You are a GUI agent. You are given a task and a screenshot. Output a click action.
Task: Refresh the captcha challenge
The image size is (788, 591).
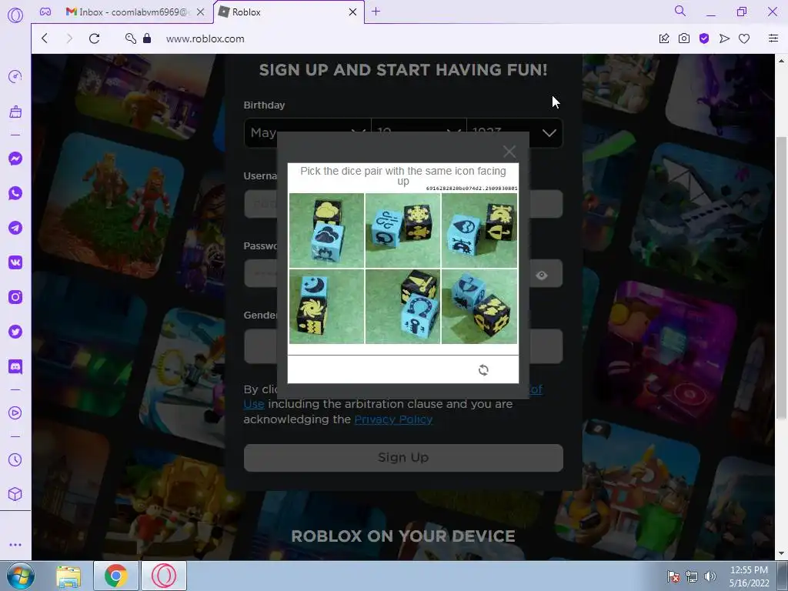pos(483,370)
